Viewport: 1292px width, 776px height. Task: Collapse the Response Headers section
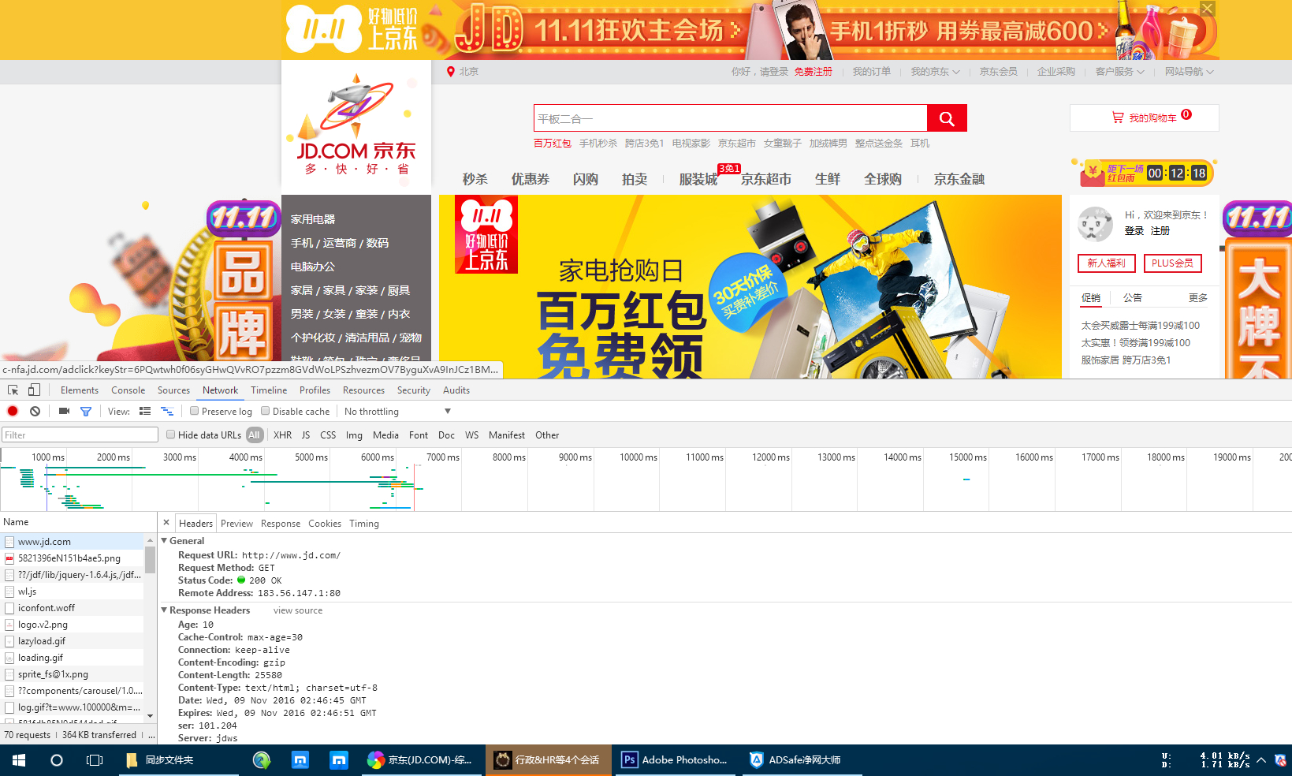165,610
